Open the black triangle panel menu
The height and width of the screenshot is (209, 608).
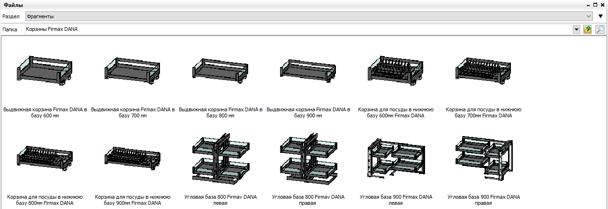tap(600, 16)
